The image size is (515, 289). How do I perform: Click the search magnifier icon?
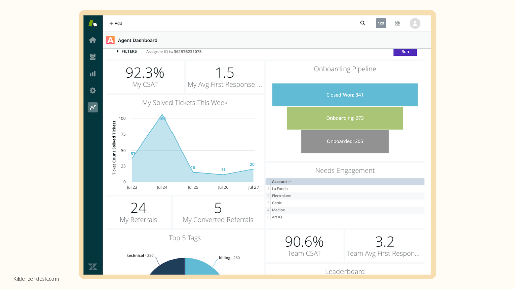pyautogui.click(x=363, y=23)
